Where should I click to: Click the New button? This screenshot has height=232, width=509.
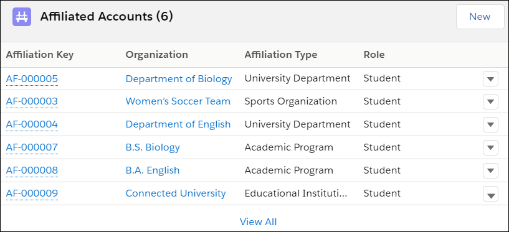pos(480,17)
